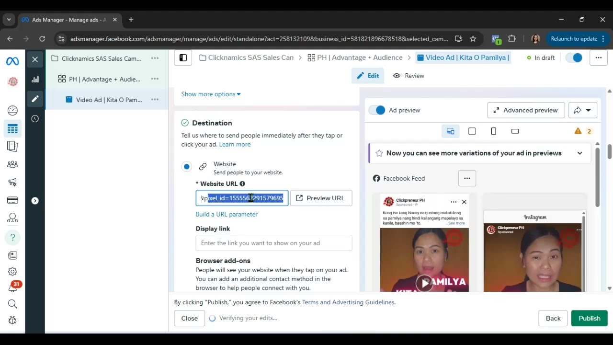Open the ads reporting pages icon
Screen dimensions: 613x345
click(12, 146)
